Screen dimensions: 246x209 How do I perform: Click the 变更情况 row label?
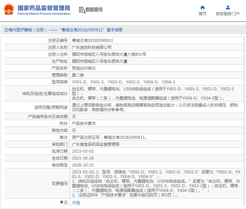pyautogui.click(x=60, y=184)
